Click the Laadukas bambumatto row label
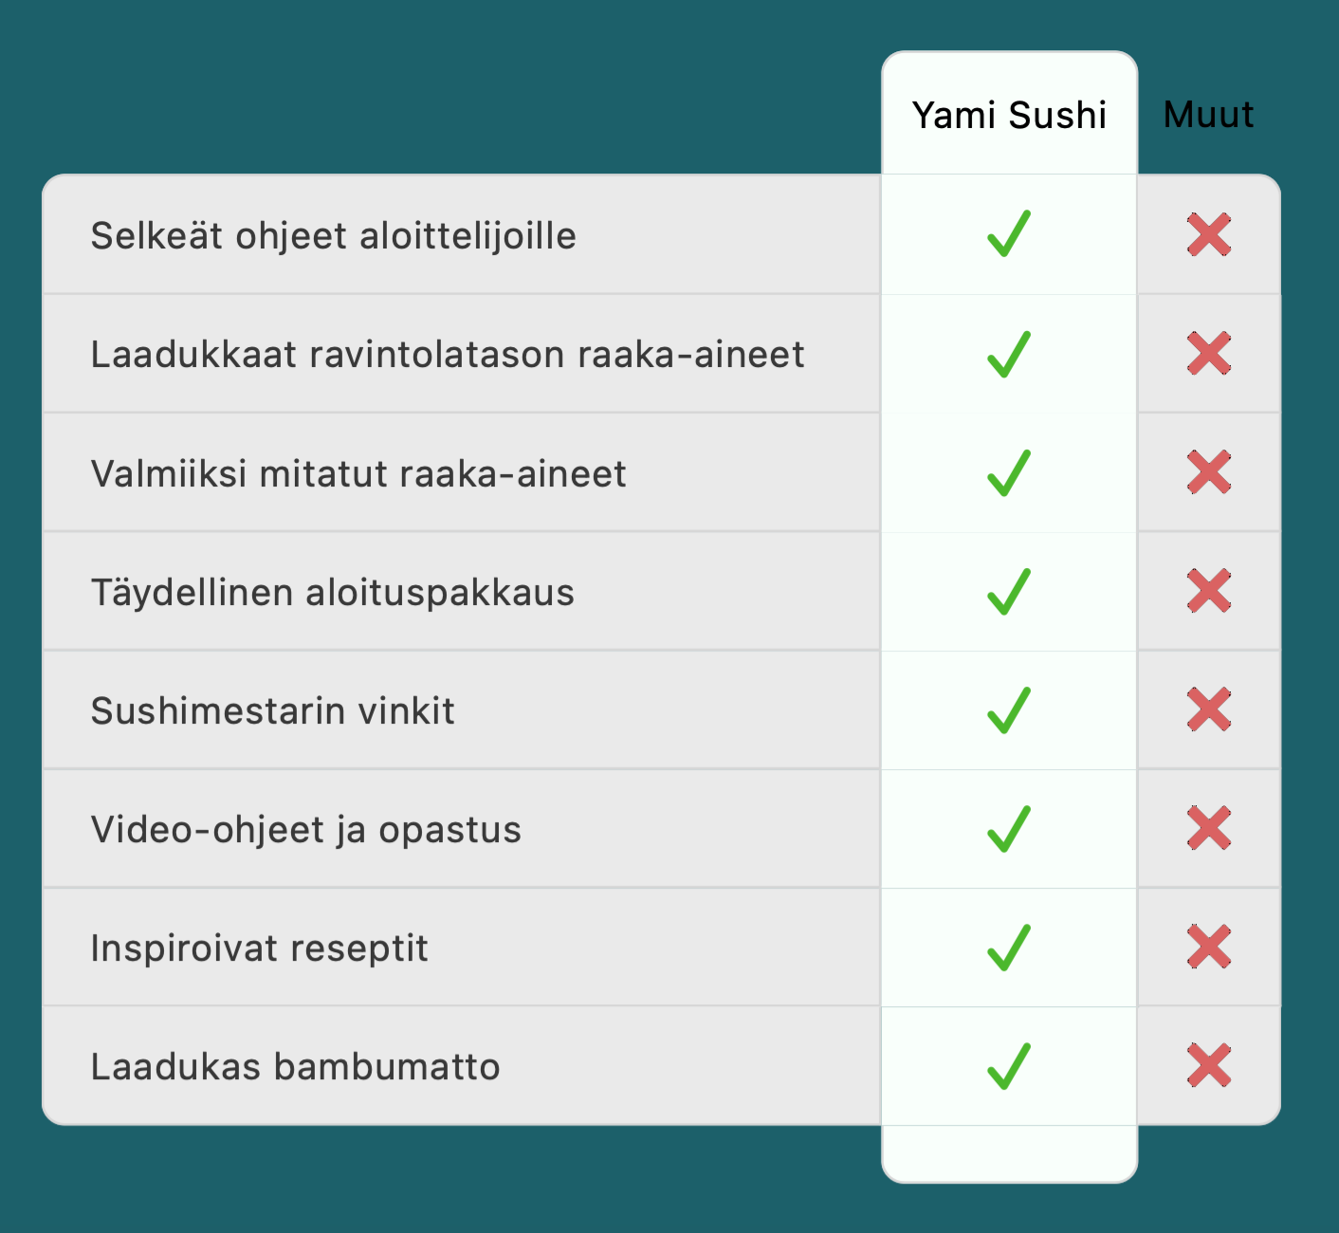Image resolution: width=1339 pixels, height=1233 pixels. point(295,1067)
